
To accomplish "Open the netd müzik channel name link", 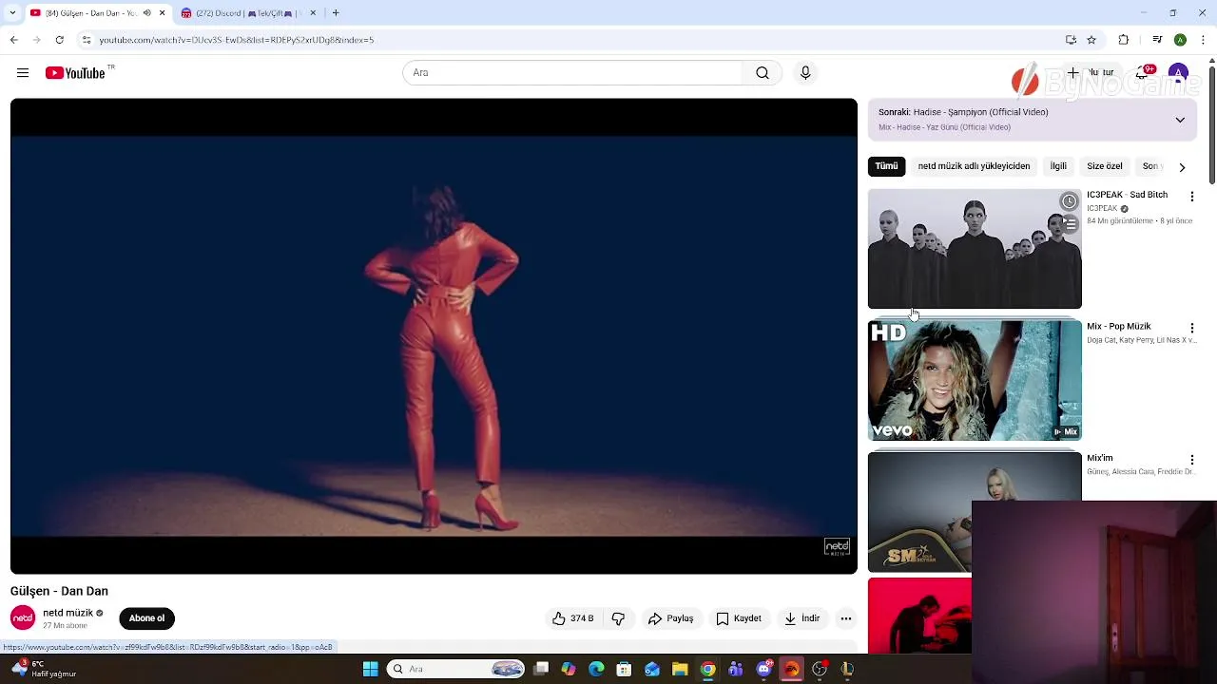I will [x=68, y=613].
